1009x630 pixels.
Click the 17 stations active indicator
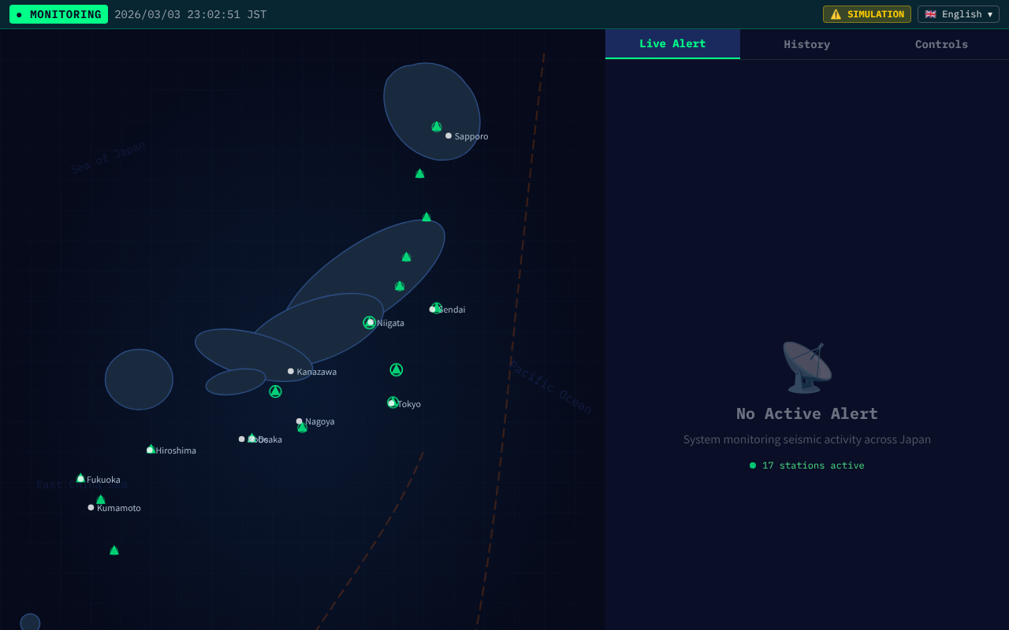pos(806,465)
